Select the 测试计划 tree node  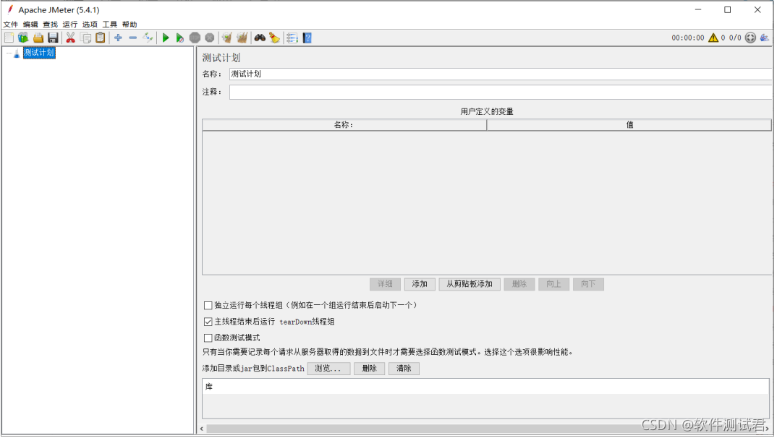[39, 53]
